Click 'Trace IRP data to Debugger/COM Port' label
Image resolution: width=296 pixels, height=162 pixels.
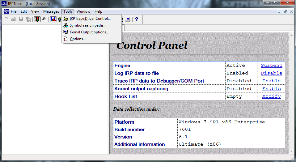coord(159,81)
